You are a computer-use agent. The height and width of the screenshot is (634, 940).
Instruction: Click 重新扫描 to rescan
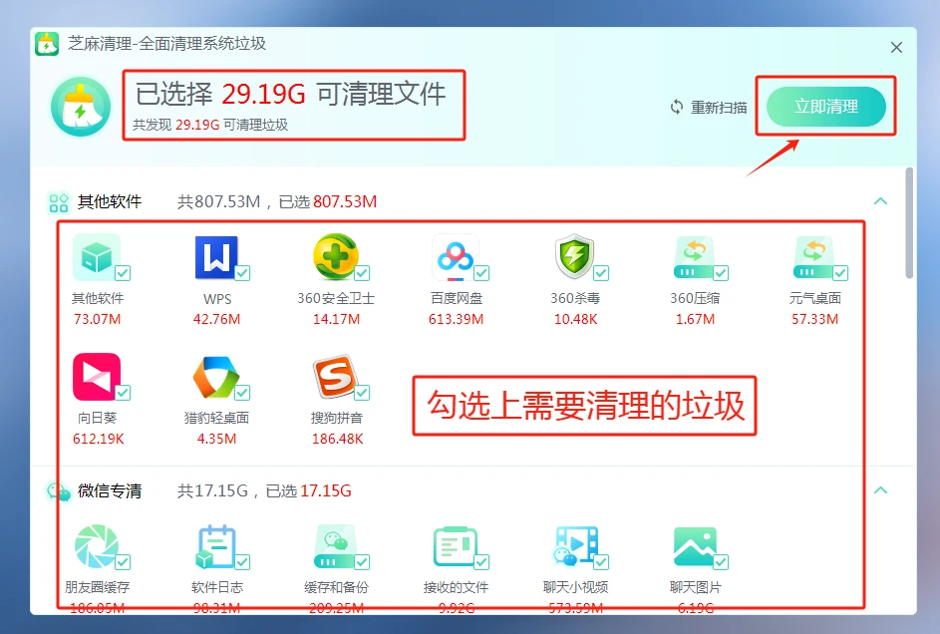click(719, 108)
